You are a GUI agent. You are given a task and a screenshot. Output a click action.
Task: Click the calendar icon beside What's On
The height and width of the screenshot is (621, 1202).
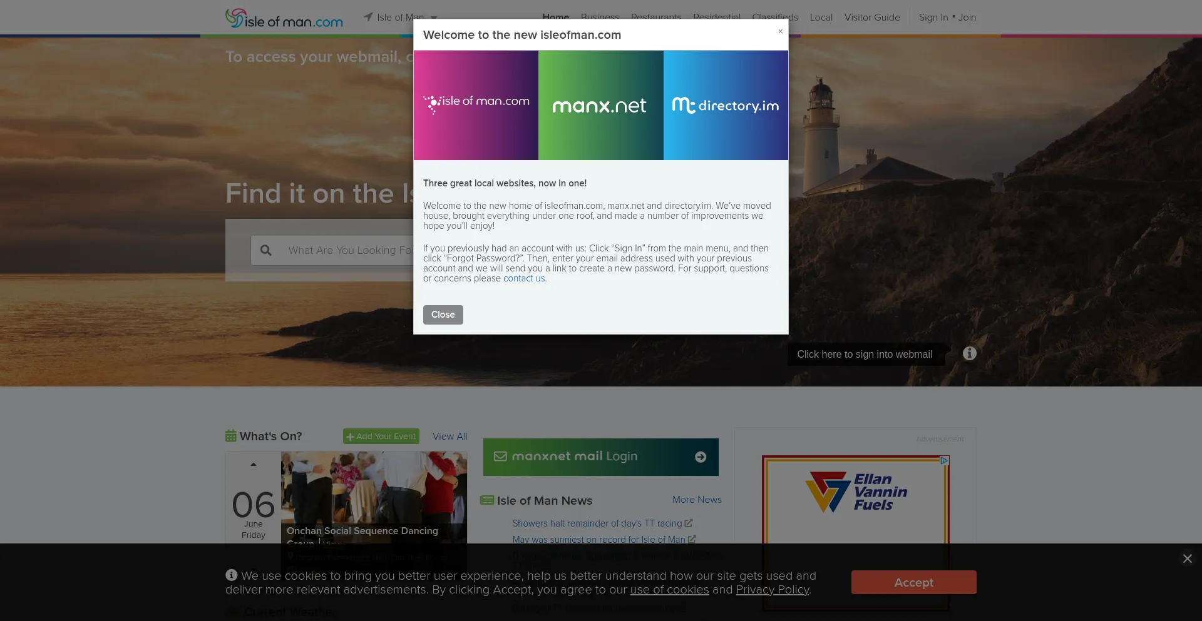click(232, 436)
